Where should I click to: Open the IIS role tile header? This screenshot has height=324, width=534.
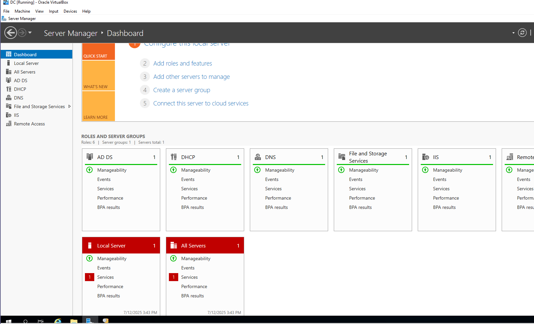pos(457,157)
